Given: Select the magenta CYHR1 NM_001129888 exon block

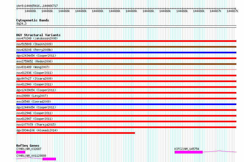Looking at the screenshot, I should (x=49, y=159).
